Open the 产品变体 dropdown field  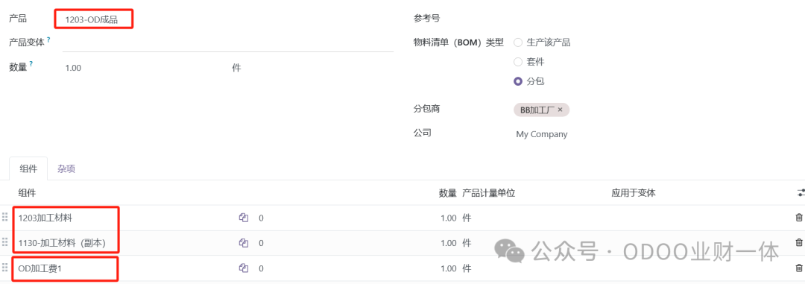(x=228, y=44)
